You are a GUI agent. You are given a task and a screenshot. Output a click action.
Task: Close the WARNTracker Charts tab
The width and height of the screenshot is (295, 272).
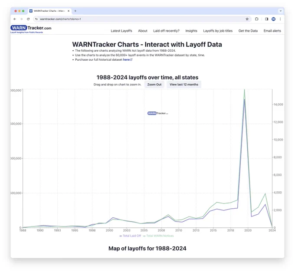tap(69, 11)
